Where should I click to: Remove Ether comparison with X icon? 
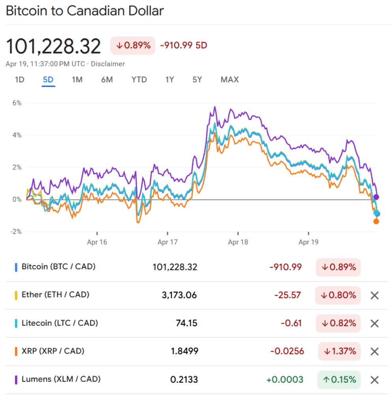pos(374,295)
